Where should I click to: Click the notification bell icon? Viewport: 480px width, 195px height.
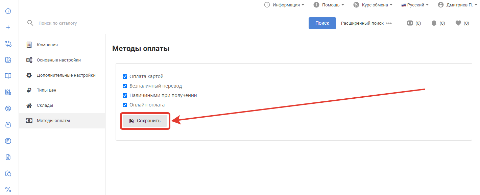coord(434,23)
